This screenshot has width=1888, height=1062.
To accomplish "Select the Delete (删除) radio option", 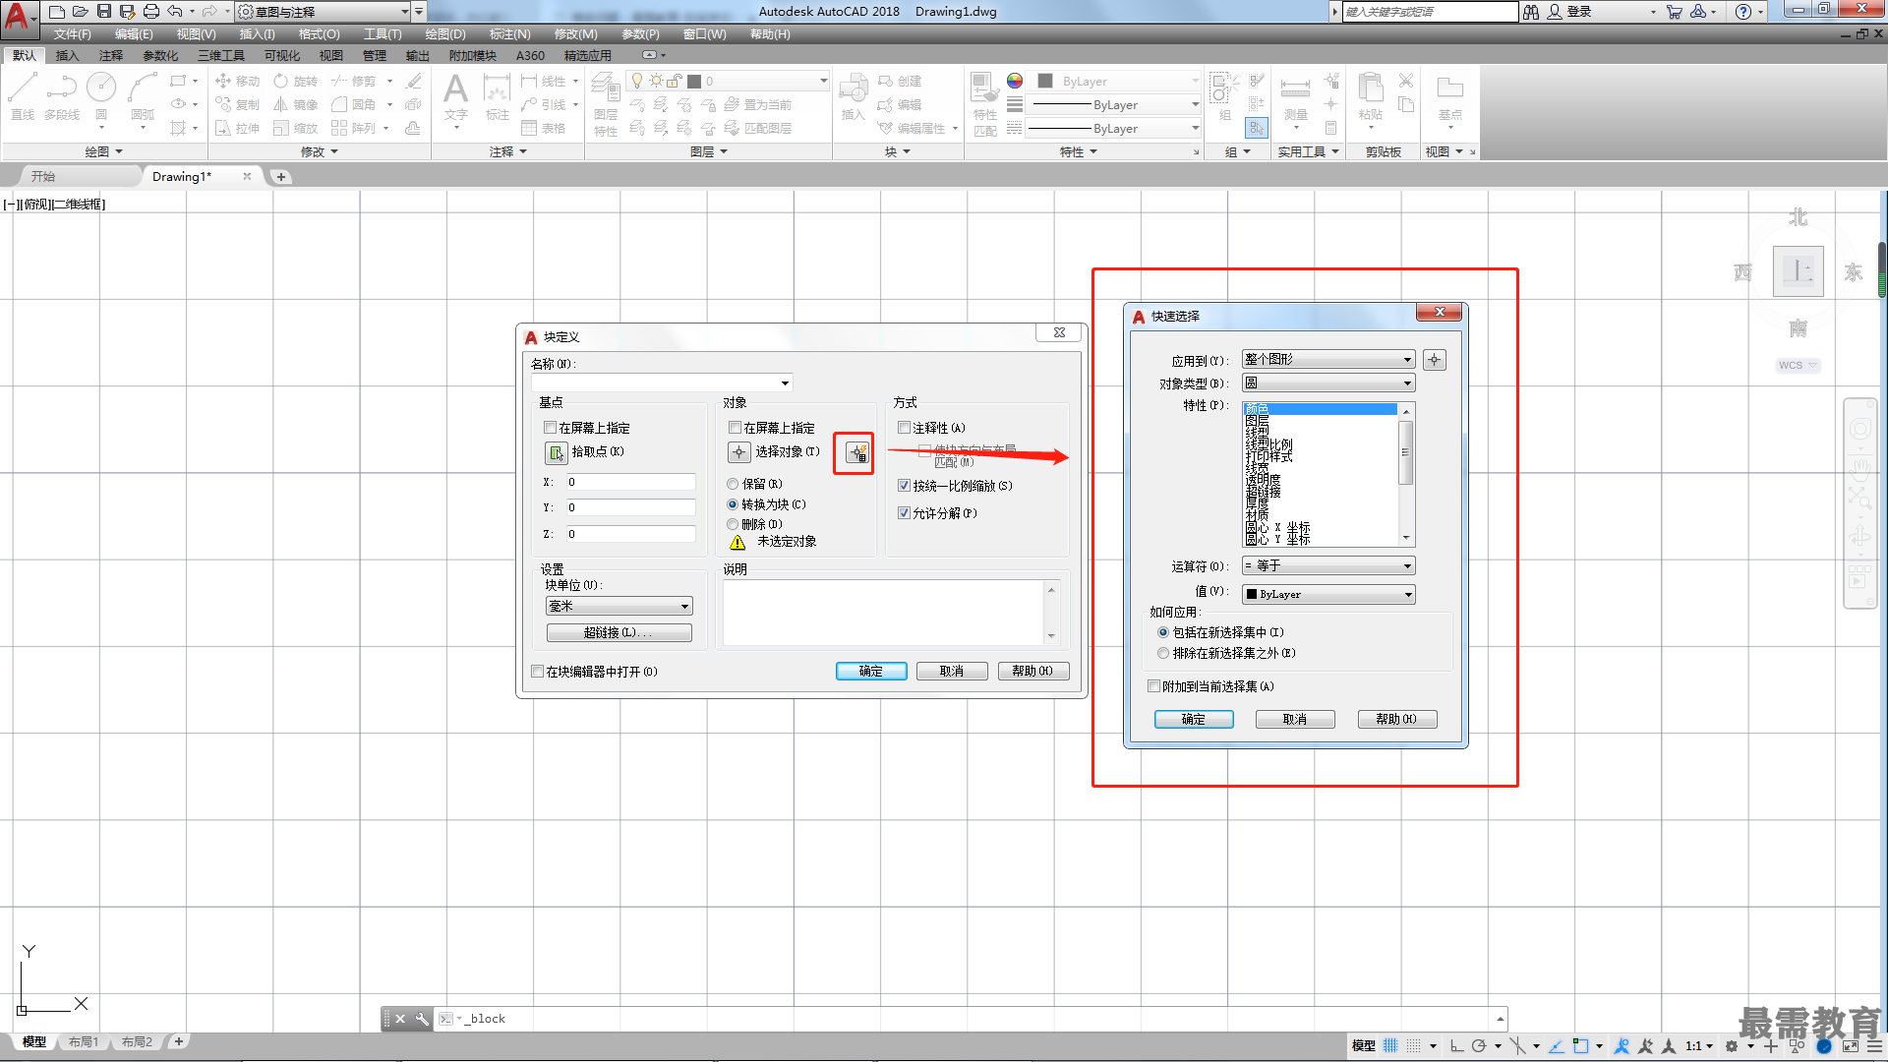I will coord(733,524).
